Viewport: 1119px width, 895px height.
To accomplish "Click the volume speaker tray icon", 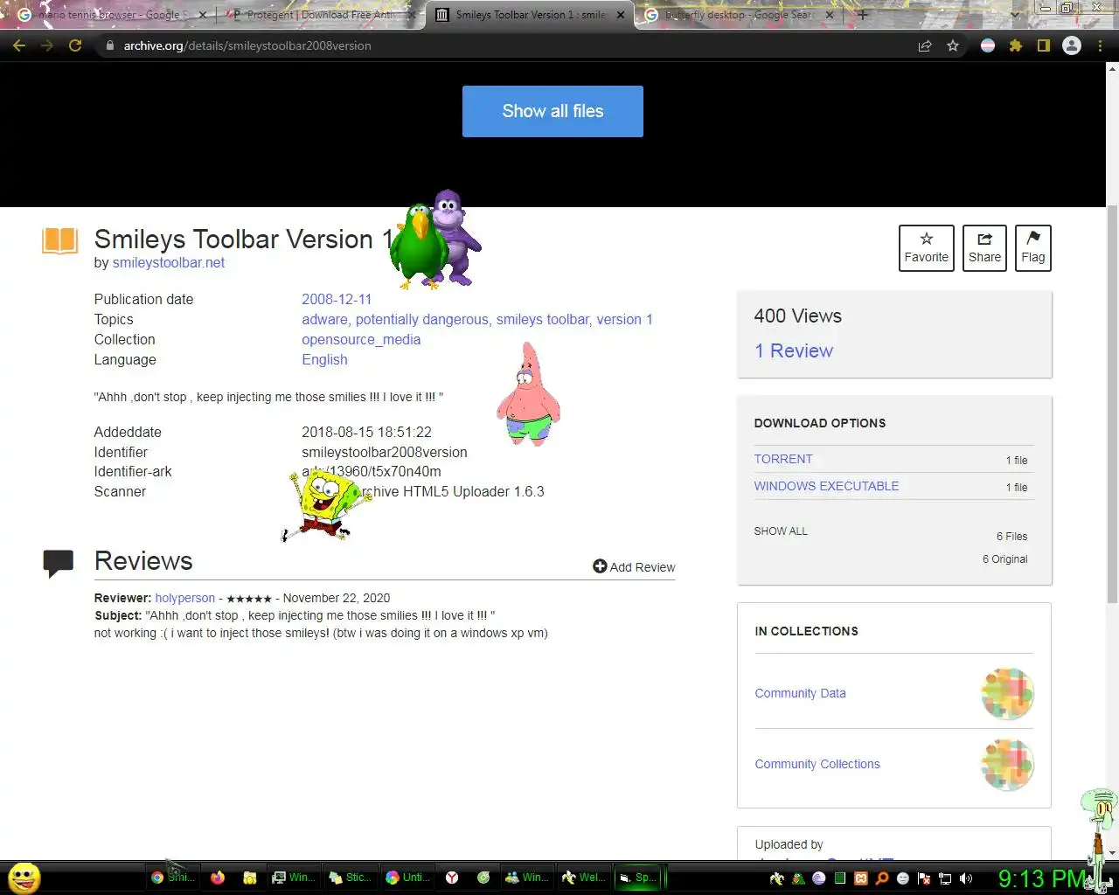I will [966, 878].
